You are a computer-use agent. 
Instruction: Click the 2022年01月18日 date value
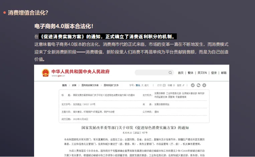[x=81, y=119]
